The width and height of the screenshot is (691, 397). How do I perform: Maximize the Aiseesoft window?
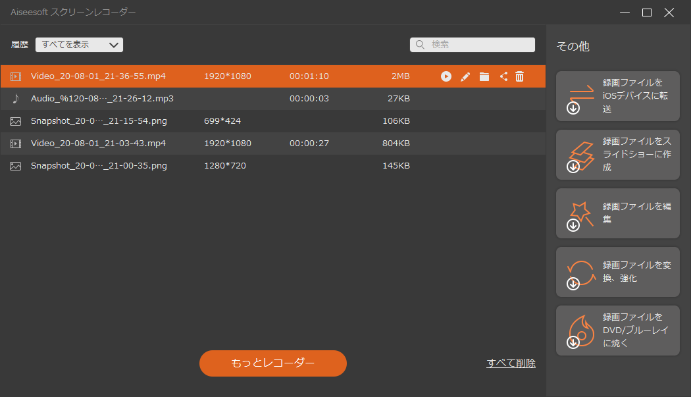(647, 13)
